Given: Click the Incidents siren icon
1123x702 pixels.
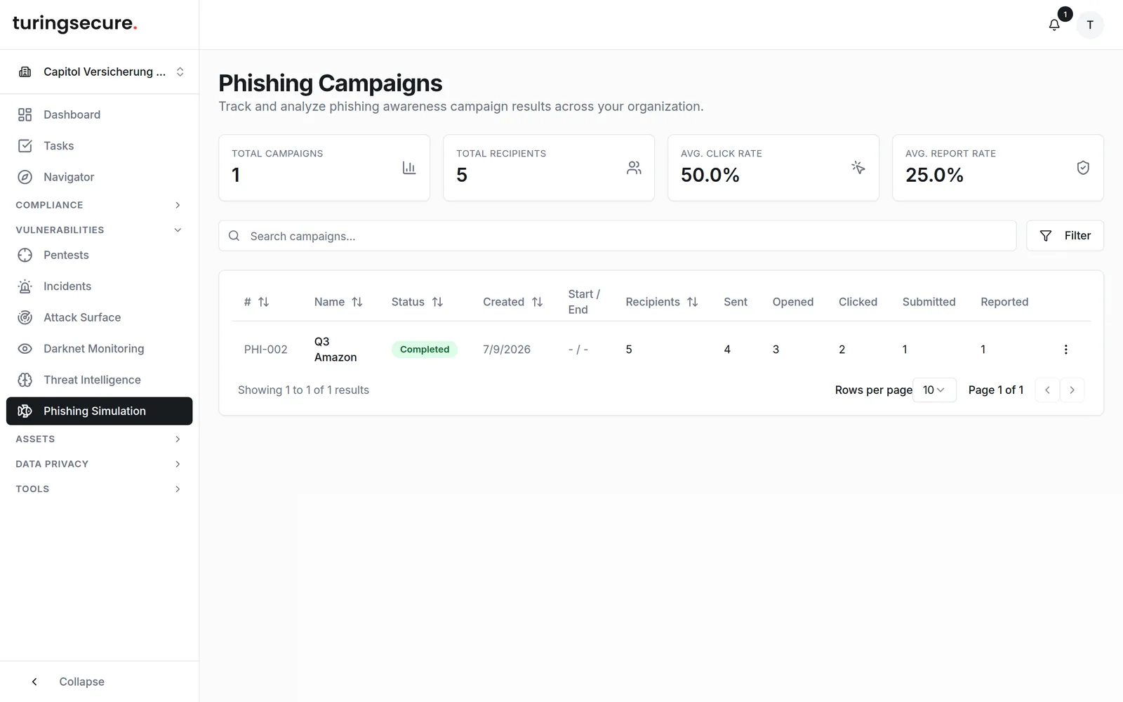Looking at the screenshot, I should click(x=25, y=286).
